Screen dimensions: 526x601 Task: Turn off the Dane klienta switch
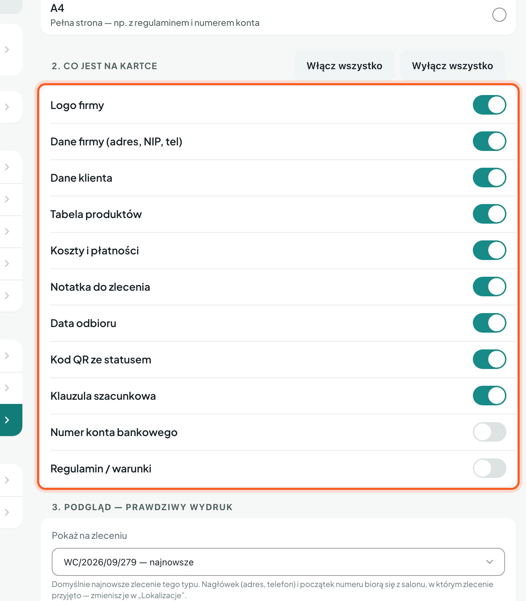click(x=489, y=178)
